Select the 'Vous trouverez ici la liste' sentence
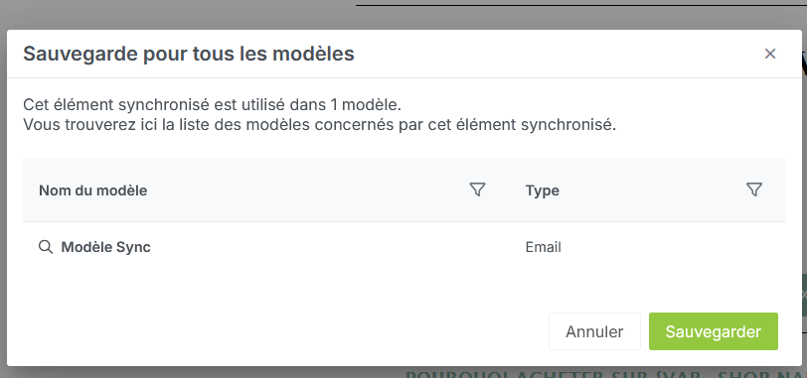Viewport: 807px width, 378px height. 320,125
